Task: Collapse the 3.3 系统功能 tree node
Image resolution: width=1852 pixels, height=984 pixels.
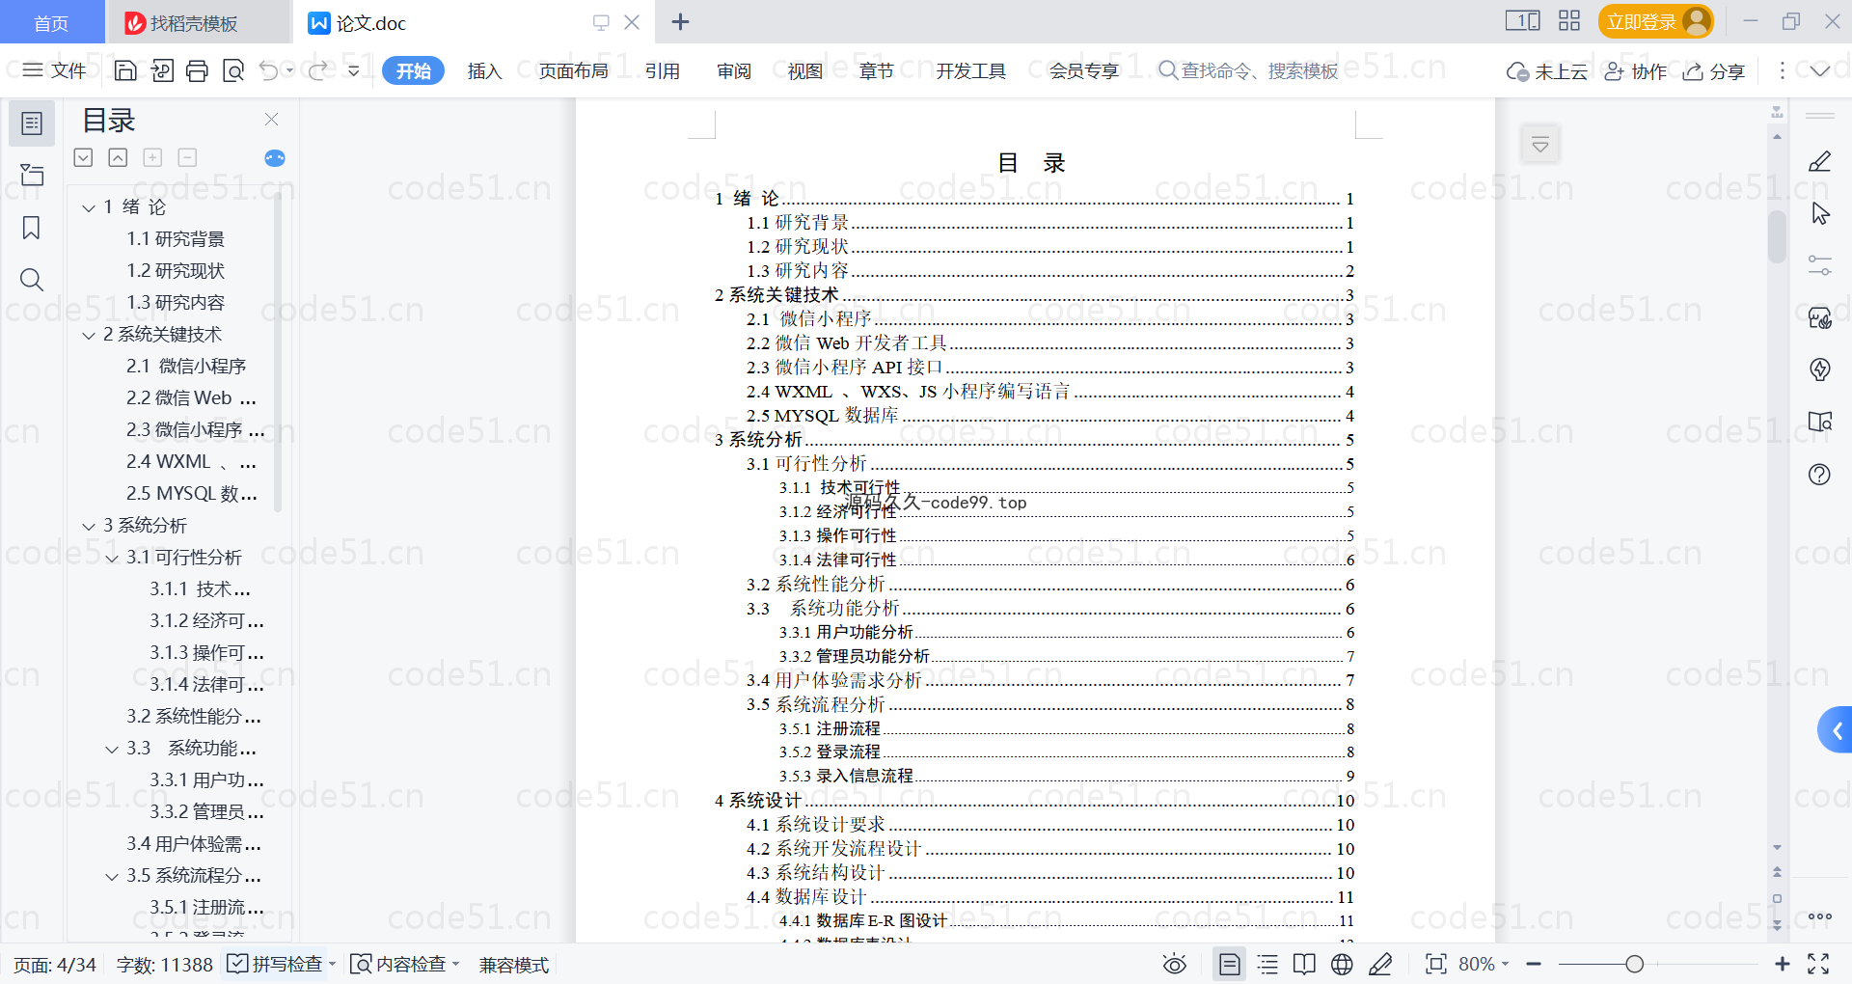Action: tap(112, 749)
